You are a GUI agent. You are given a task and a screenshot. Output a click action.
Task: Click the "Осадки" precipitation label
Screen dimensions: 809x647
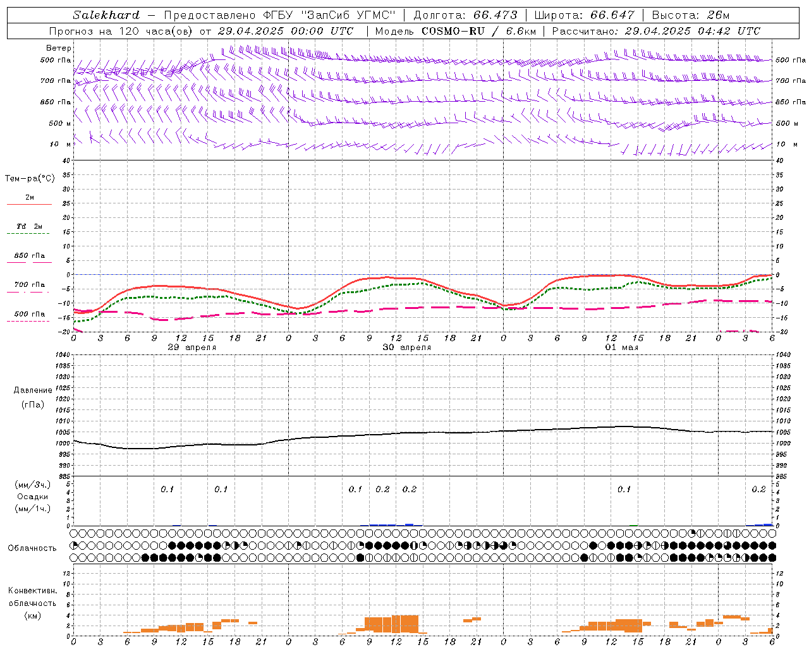(33, 497)
